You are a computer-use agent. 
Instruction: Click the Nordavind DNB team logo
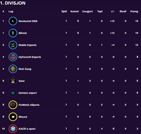[x=13, y=21]
